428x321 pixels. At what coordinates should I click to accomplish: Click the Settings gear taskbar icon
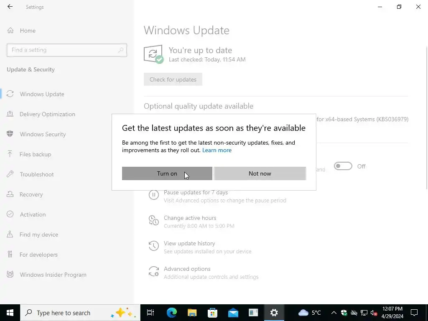274,313
